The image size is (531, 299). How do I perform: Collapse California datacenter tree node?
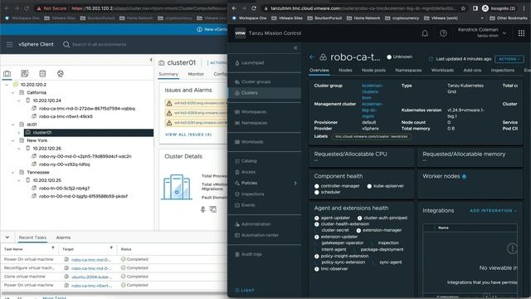click(13, 92)
